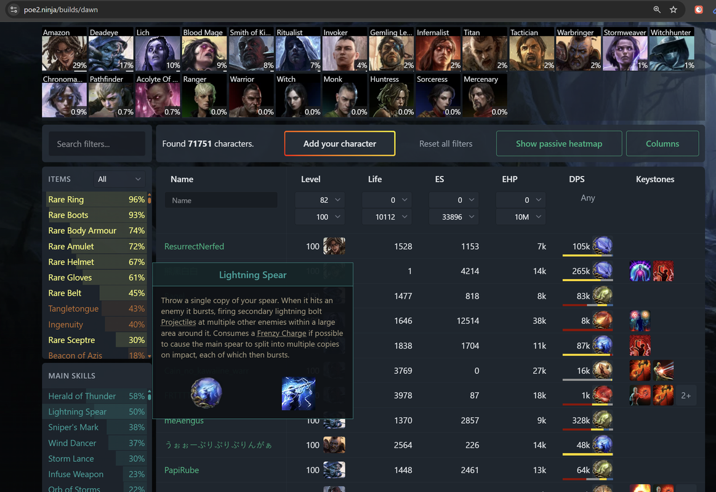Select the Titan ascendancy portrait
The width and height of the screenshot is (716, 492).
(x=485, y=49)
